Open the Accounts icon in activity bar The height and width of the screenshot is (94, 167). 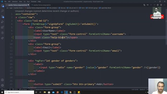coord(2,80)
